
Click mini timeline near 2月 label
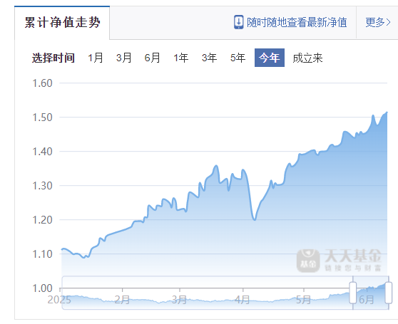tap(122, 300)
